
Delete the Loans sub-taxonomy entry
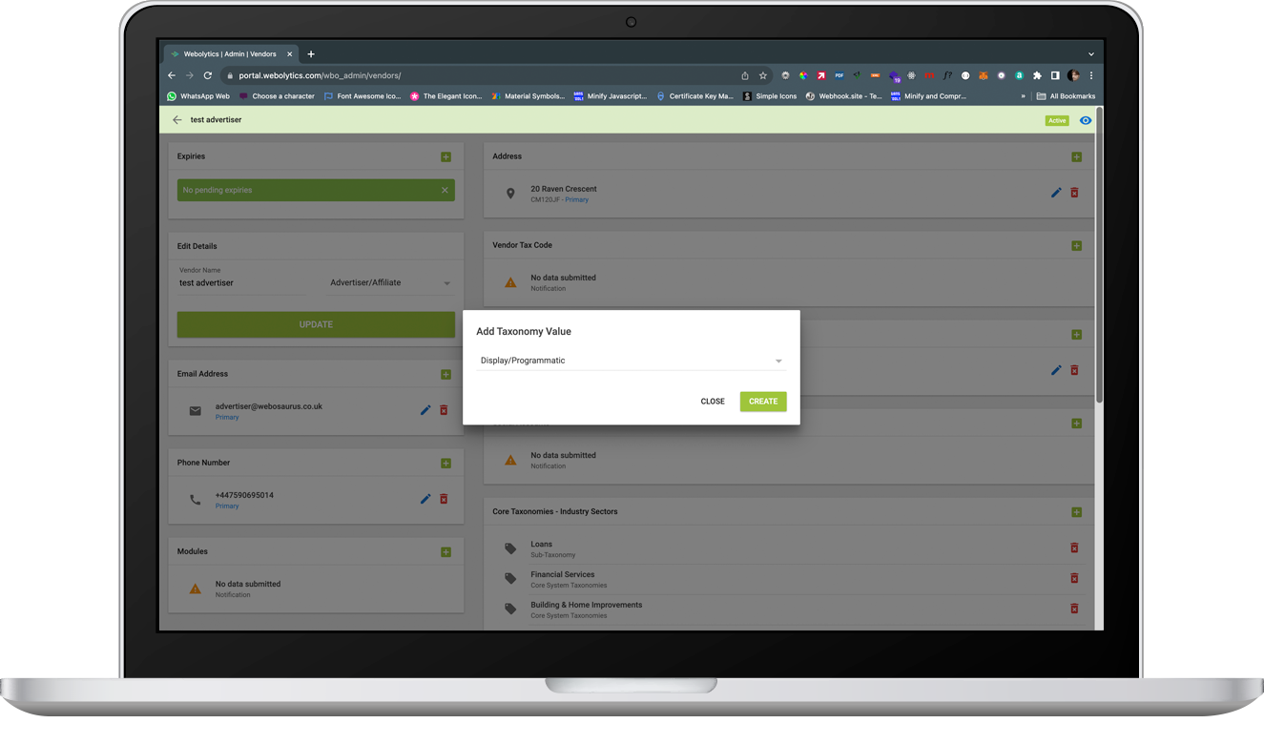(1074, 548)
